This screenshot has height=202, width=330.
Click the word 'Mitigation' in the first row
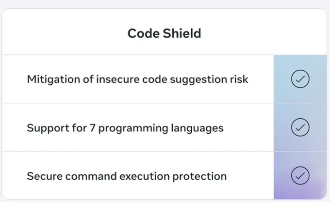[x=53, y=79]
